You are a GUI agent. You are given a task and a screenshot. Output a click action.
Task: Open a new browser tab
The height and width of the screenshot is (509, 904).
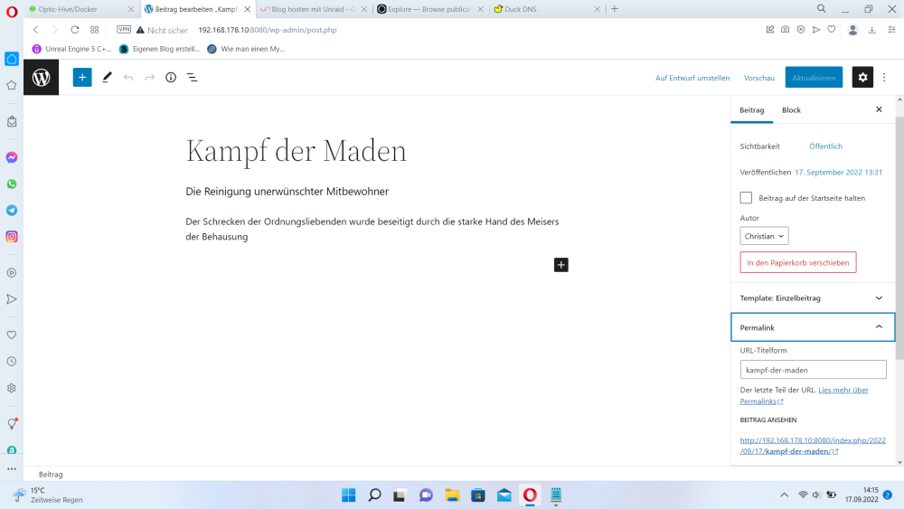point(615,9)
